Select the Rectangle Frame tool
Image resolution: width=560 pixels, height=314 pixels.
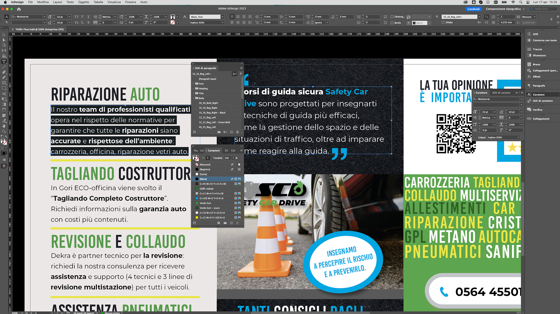[x=4, y=83]
